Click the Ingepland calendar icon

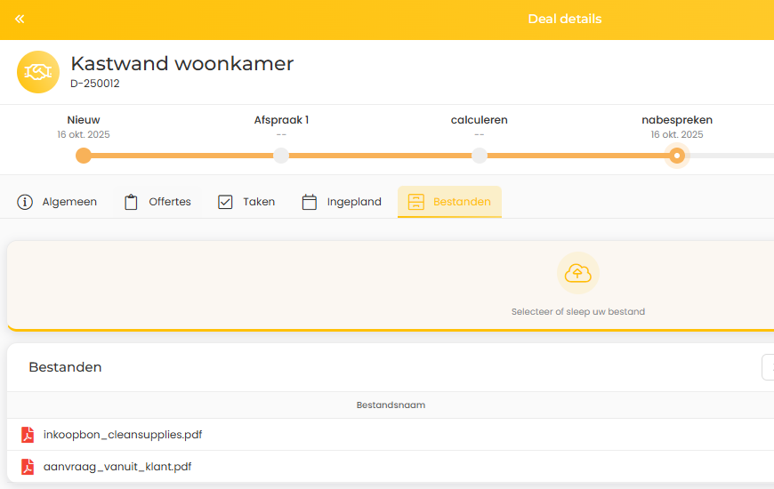click(x=310, y=202)
